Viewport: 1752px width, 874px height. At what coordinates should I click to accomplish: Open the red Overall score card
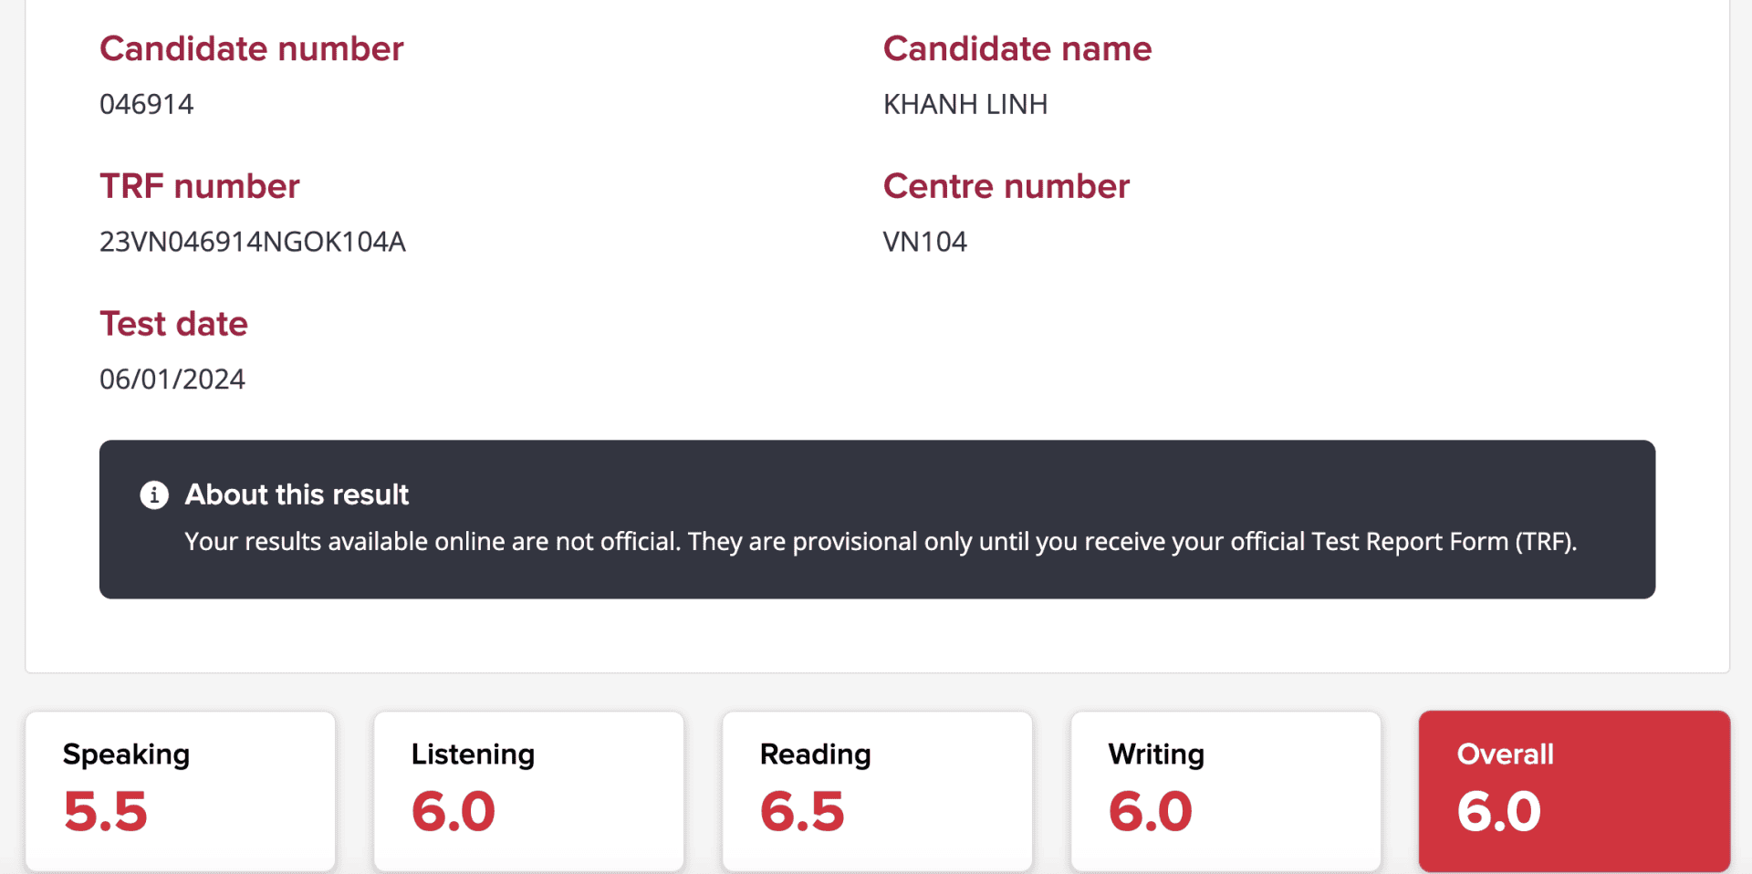coord(1574,790)
